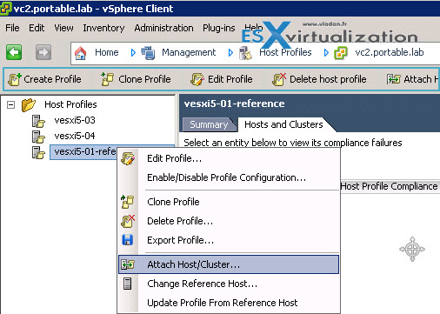Expand the arrow after Home in breadcrumb
Screen dimensions: 440x314
click(133, 53)
